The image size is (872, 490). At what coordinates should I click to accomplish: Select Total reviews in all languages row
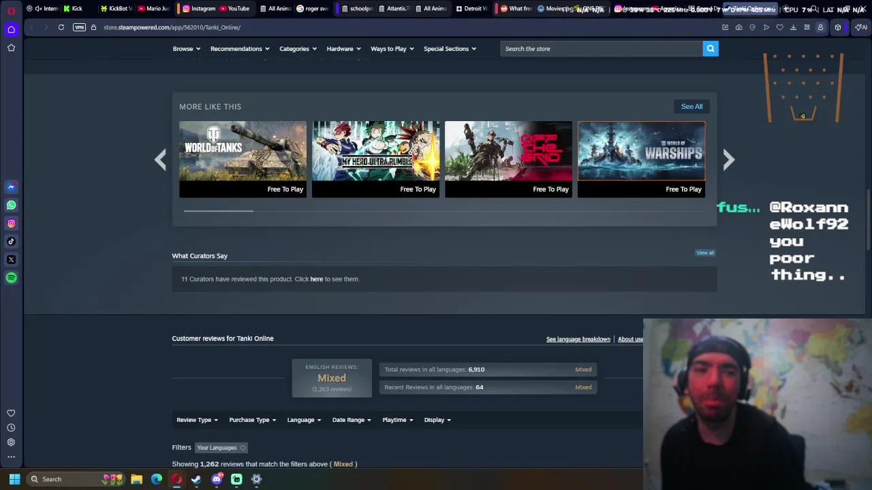click(x=488, y=370)
